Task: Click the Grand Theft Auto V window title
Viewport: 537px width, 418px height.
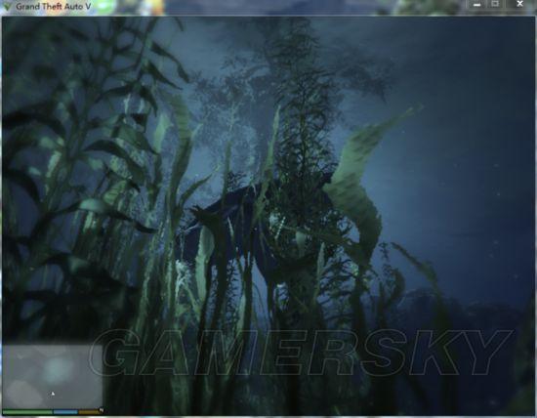Action: click(x=54, y=6)
